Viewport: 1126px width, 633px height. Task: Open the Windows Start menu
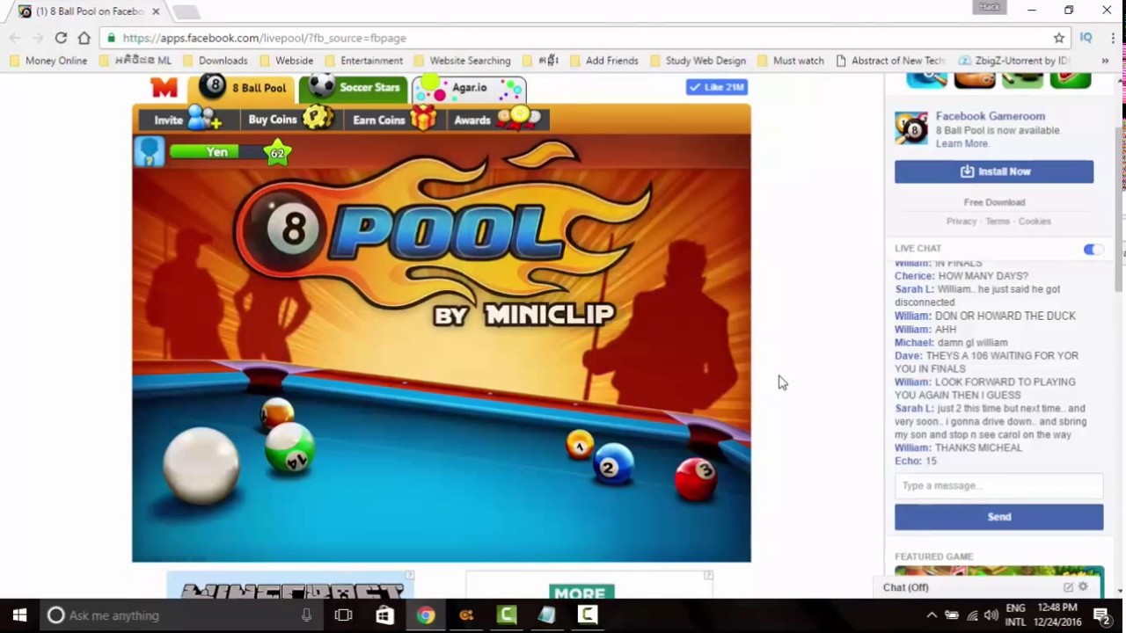pyautogui.click(x=19, y=615)
